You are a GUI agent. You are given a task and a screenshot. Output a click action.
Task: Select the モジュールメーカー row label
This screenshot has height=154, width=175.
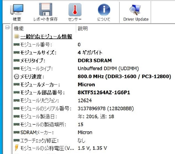click(40, 85)
